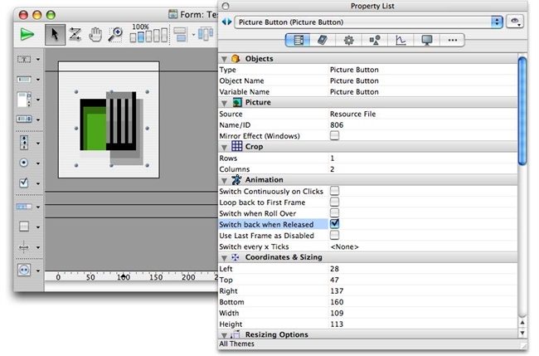Screen dimensions: 539x356
Task: Collapse the Objects property section
Action: [x=223, y=59]
